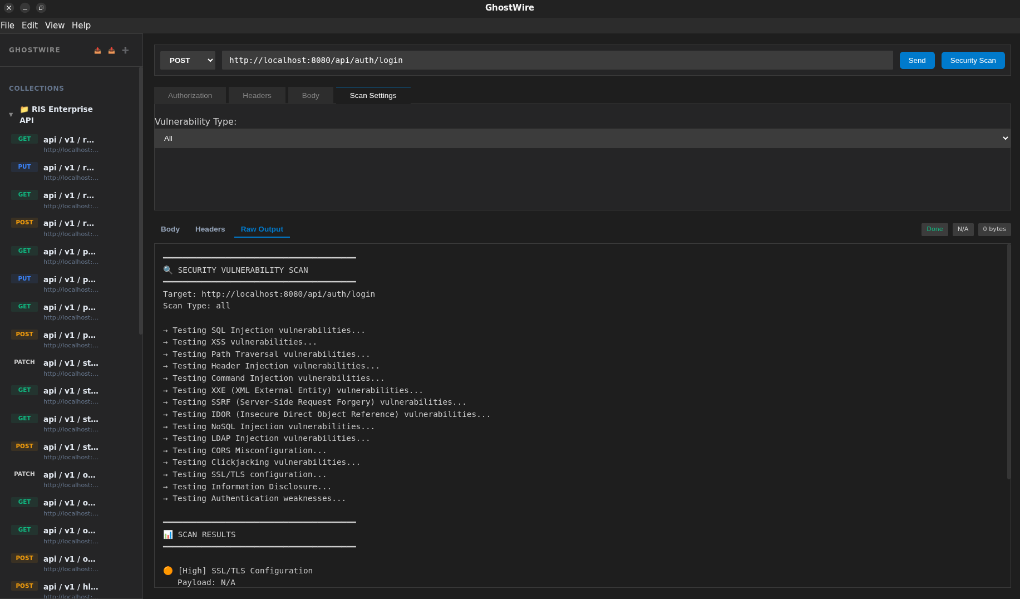Image resolution: width=1020 pixels, height=599 pixels.
Task: Click the magnifier icon beside SECURITY VULNERABILITY SCAN
Action: [167, 270]
